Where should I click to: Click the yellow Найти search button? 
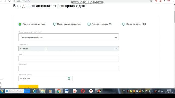coord(28,87)
